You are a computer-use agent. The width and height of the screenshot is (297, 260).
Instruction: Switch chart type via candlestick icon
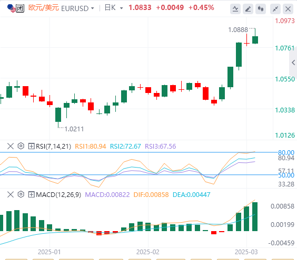261,9
